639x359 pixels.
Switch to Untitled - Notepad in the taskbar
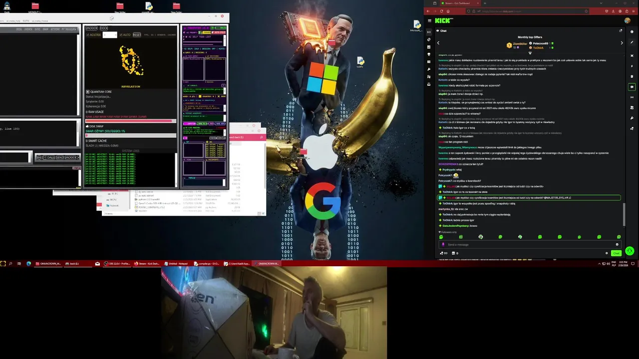(x=177, y=263)
